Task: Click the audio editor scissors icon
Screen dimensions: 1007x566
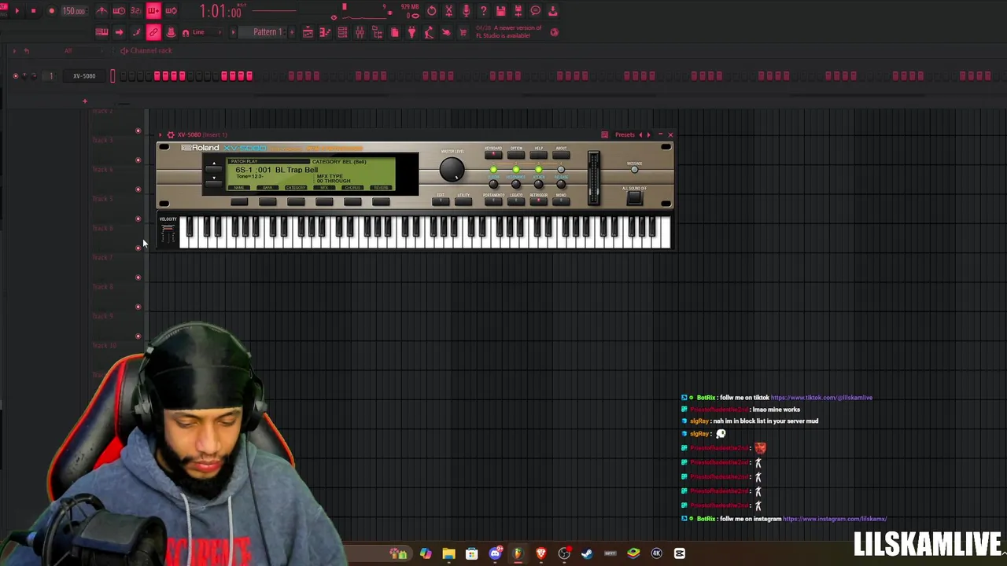Action: [x=448, y=11]
